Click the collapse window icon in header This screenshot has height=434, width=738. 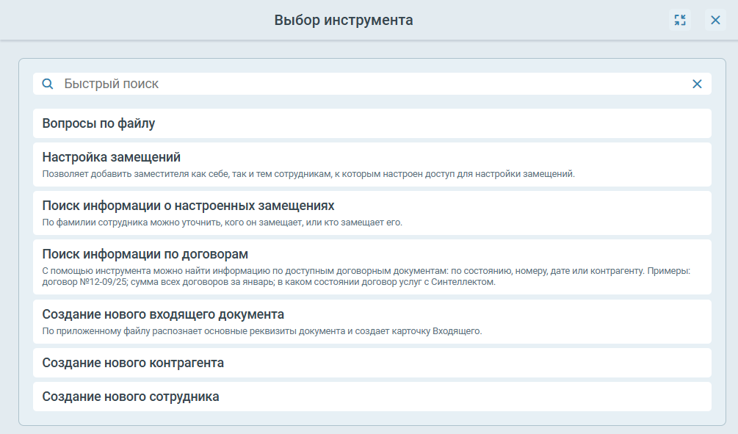pyautogui.click(x=680, y=20)
